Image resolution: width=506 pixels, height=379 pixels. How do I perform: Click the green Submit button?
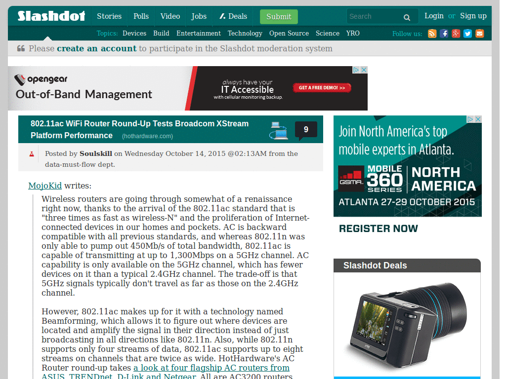279,17
